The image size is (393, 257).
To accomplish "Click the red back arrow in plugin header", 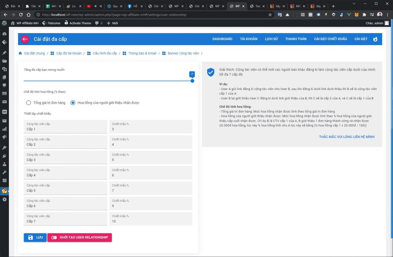I will click(x=25, y=39).
